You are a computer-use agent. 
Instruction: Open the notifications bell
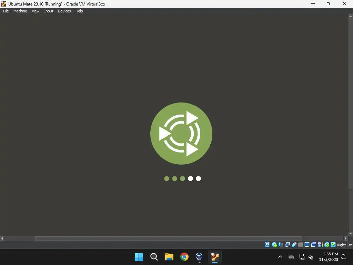pyautogui.click(x=344, y=257)
